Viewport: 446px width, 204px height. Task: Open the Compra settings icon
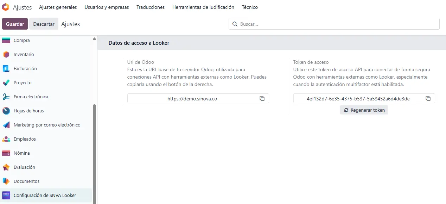coord(6,41)
